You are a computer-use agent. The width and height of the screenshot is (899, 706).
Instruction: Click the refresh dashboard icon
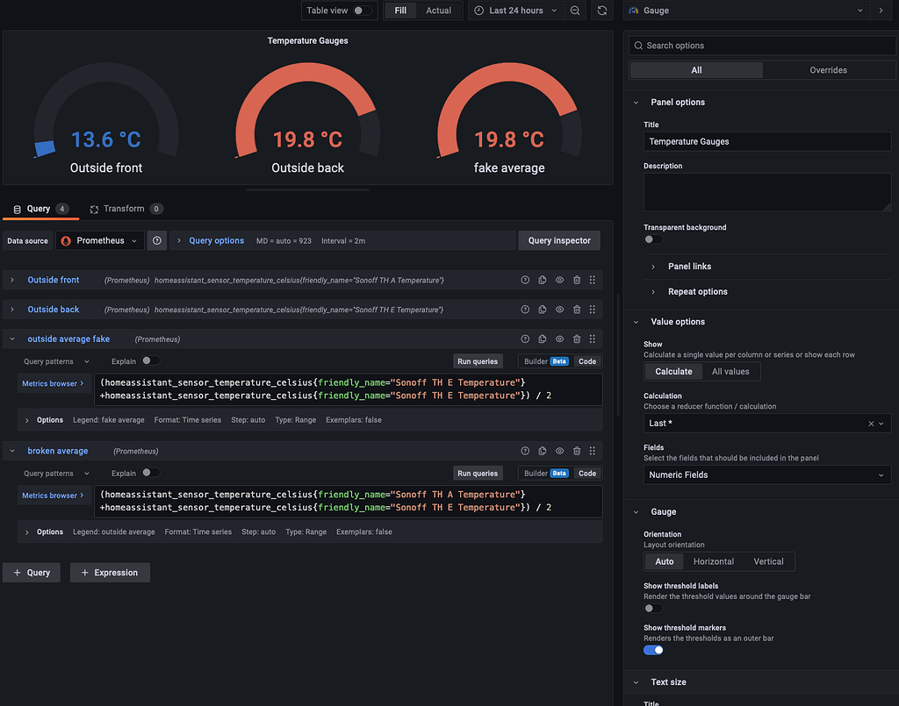[602, 11]
